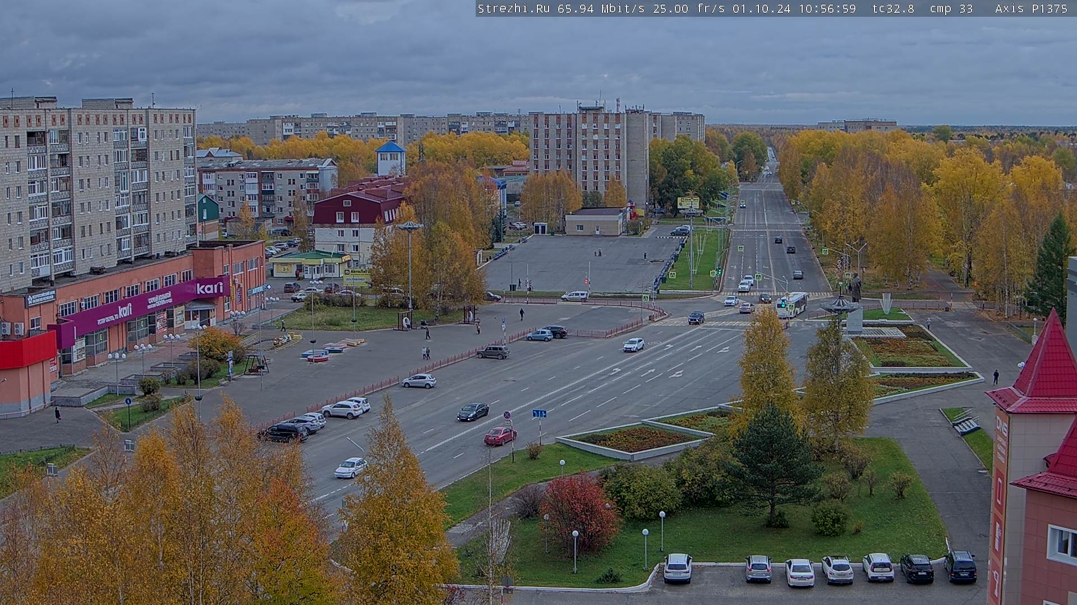This screenshot has height=605, width=1077.
Task: Select the tc32.8 overlay value
Action: click(x=893, y=8)
